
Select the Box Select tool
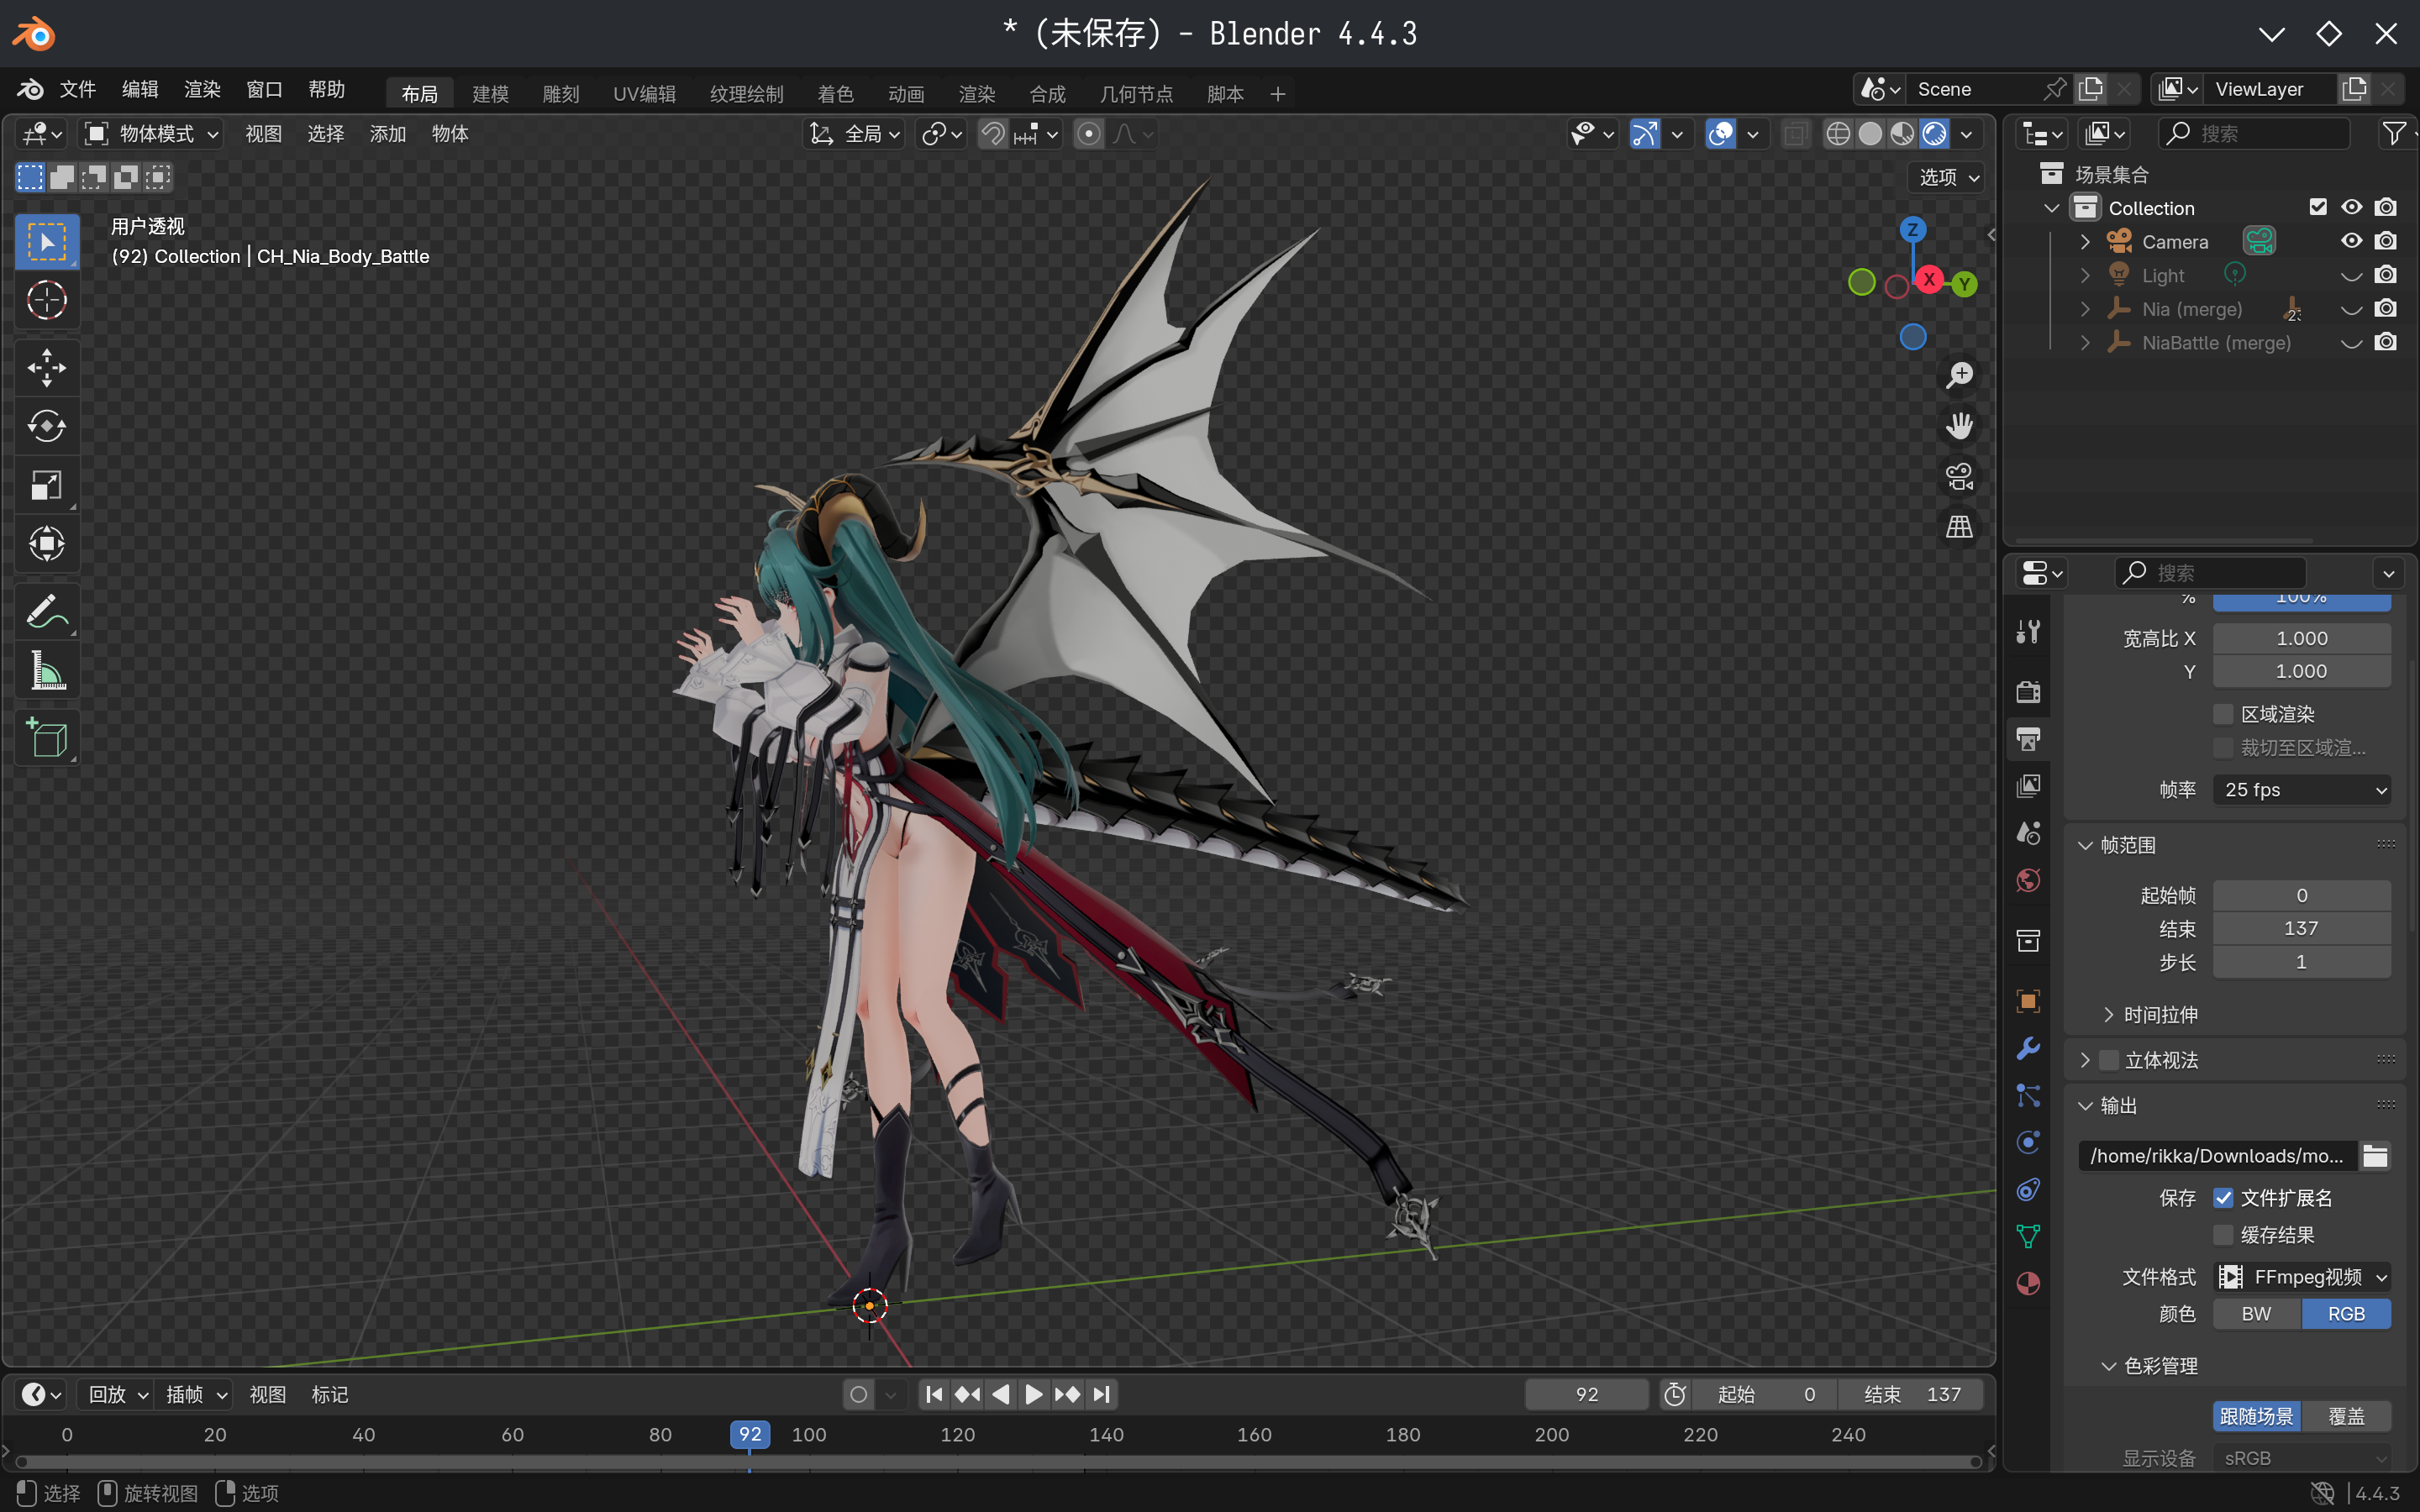47,241
